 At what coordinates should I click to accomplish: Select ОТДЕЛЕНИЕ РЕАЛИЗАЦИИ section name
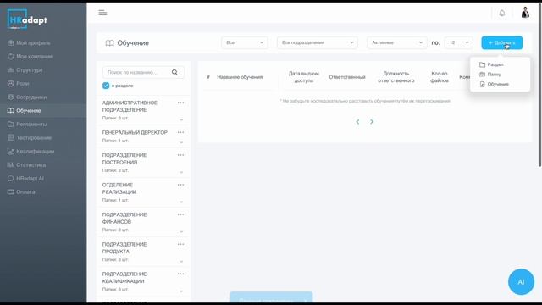click(x=119, y=188)
